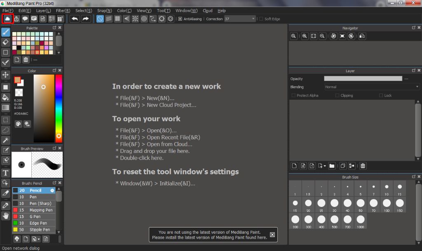This screenshot has height=251, width=422.
Task: Click the Redo arrow in toolbar
Action: 86,19
